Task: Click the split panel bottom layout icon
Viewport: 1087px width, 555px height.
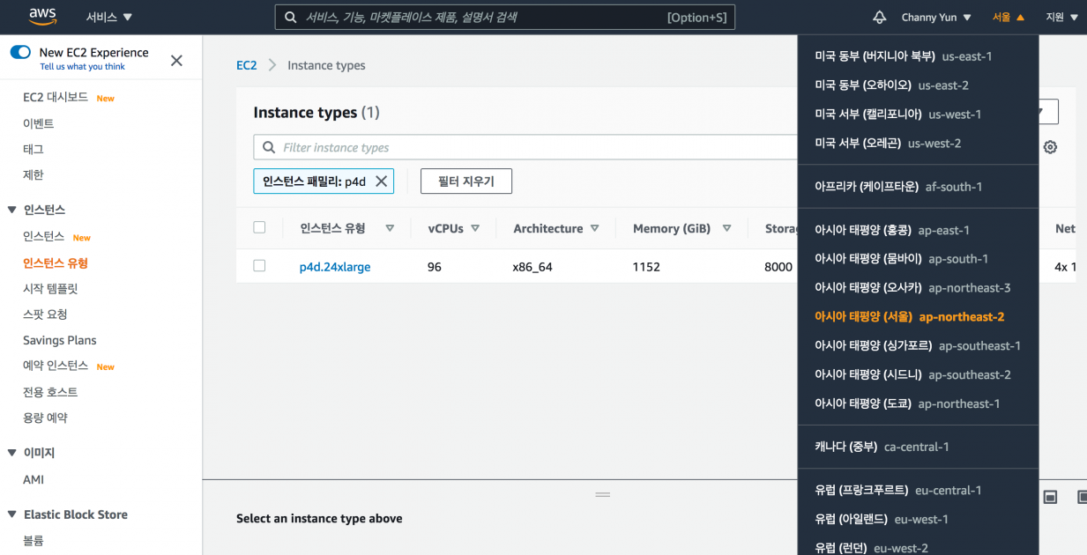Action: tap(1049, 497)
